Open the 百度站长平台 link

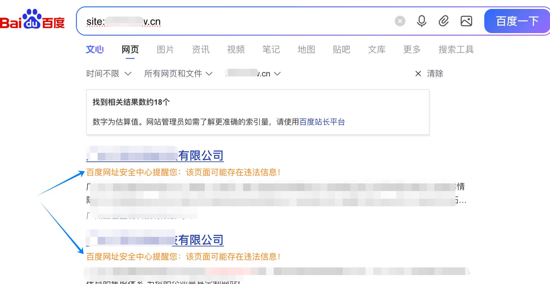click(x=322, y=122)
